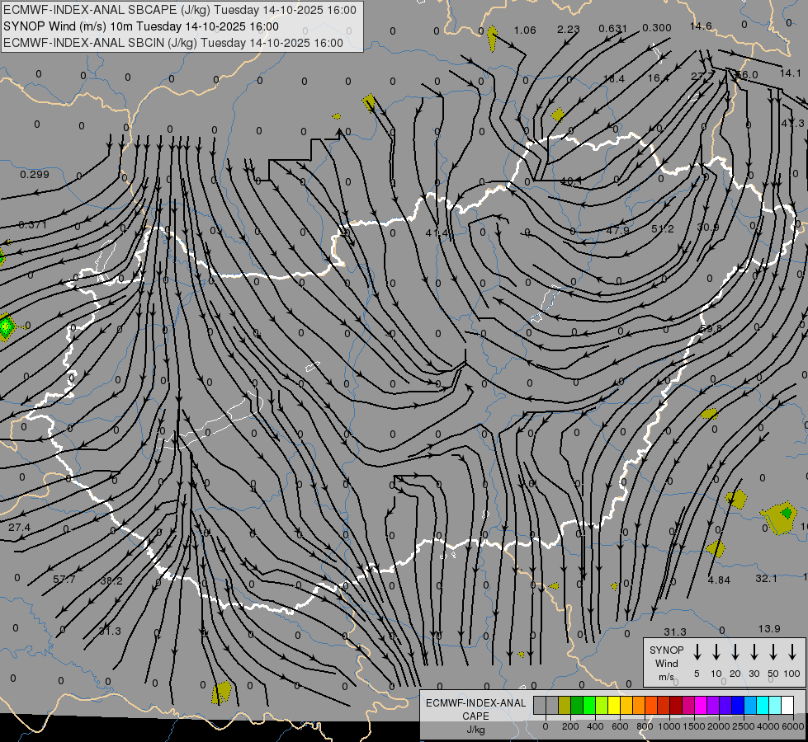
Task: Click the 47.9 CAPE value on map
Action: coord(617,230)
